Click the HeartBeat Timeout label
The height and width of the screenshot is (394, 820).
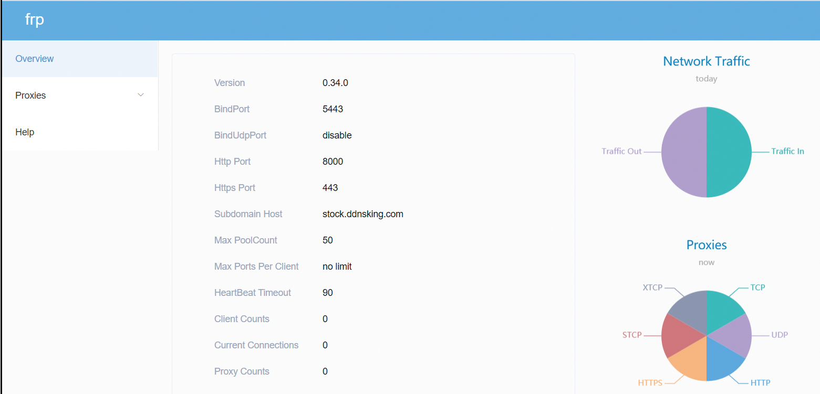(x=253, y=293)
